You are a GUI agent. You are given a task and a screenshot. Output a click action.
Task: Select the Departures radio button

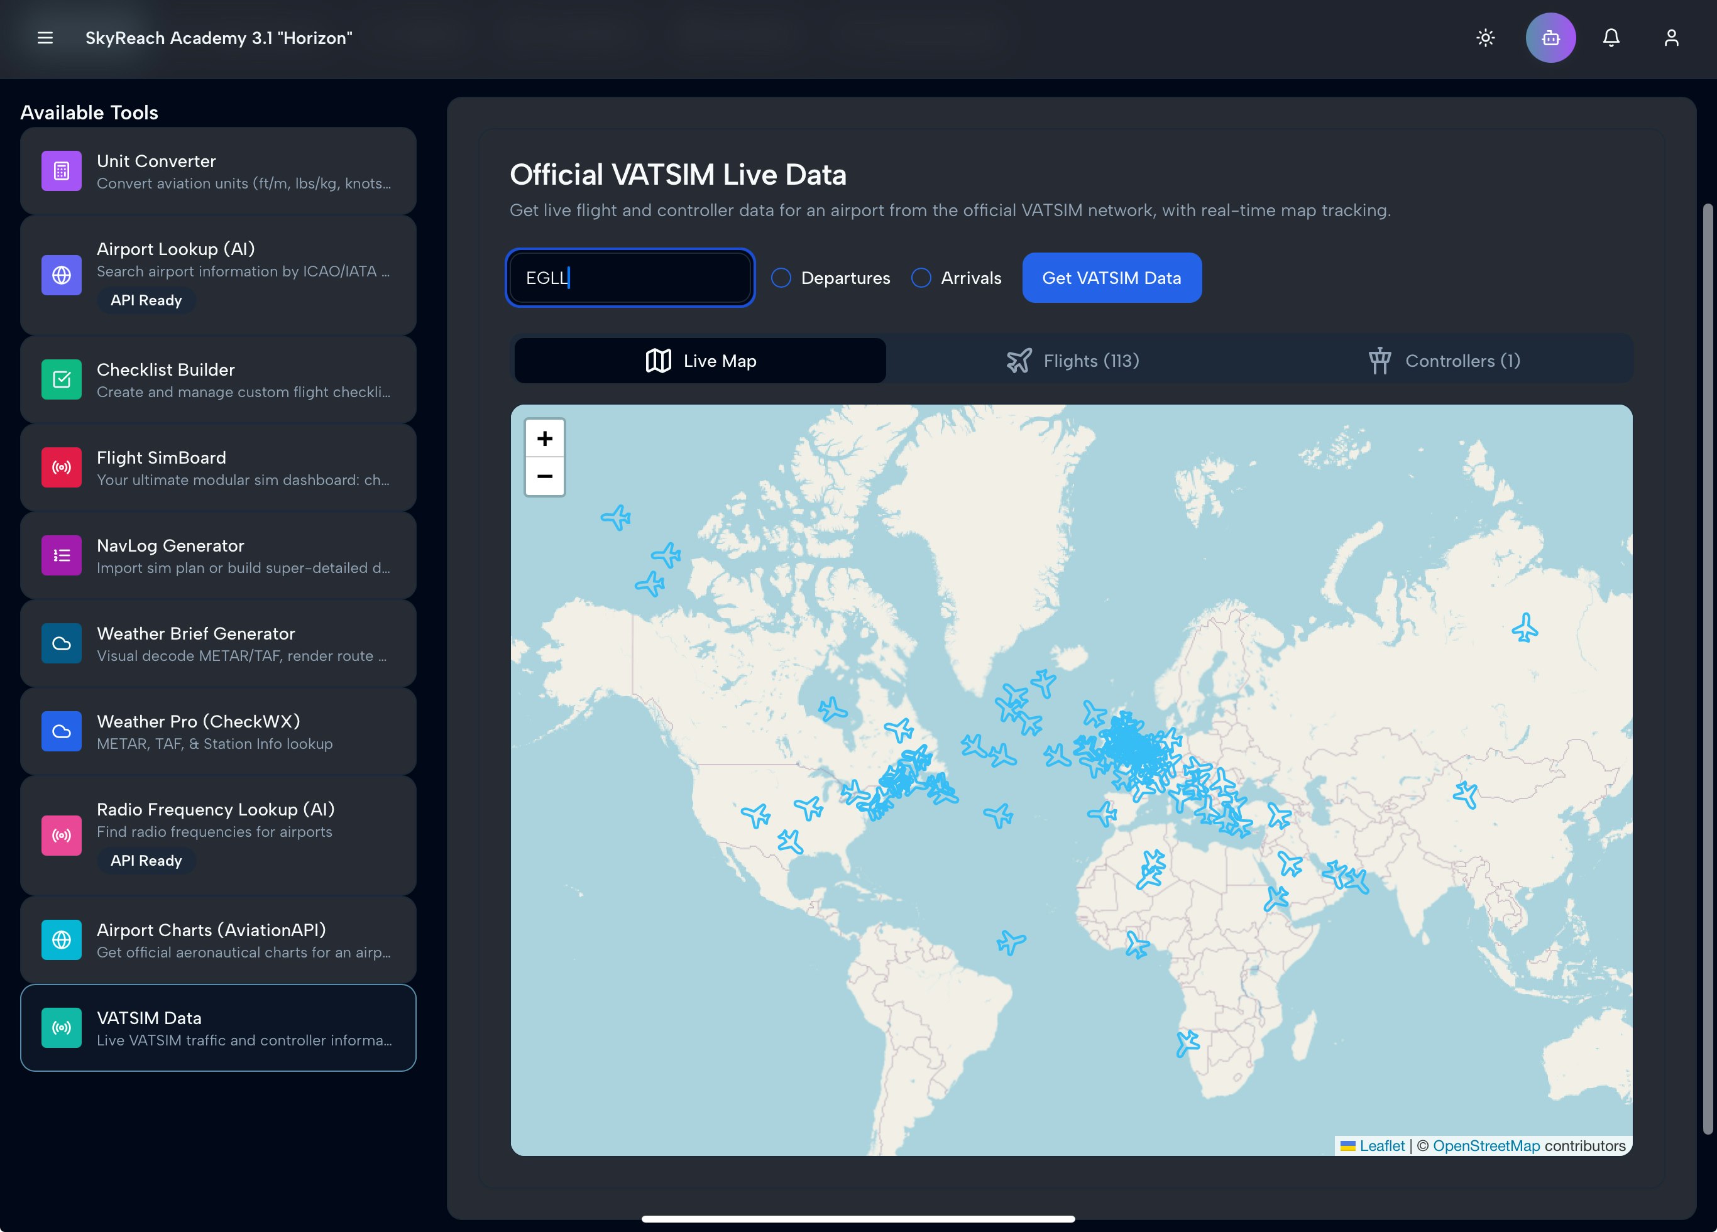pyautogui.click(x=781, y=278)
